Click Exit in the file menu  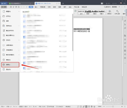[x=8, y=69]
